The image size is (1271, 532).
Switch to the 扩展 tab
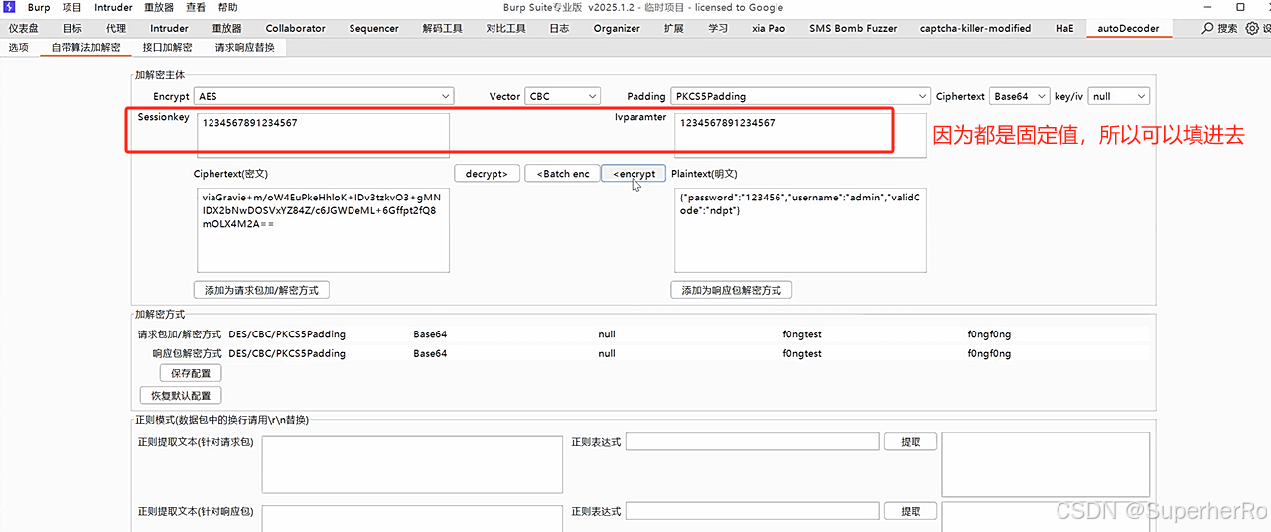(673, 29)
